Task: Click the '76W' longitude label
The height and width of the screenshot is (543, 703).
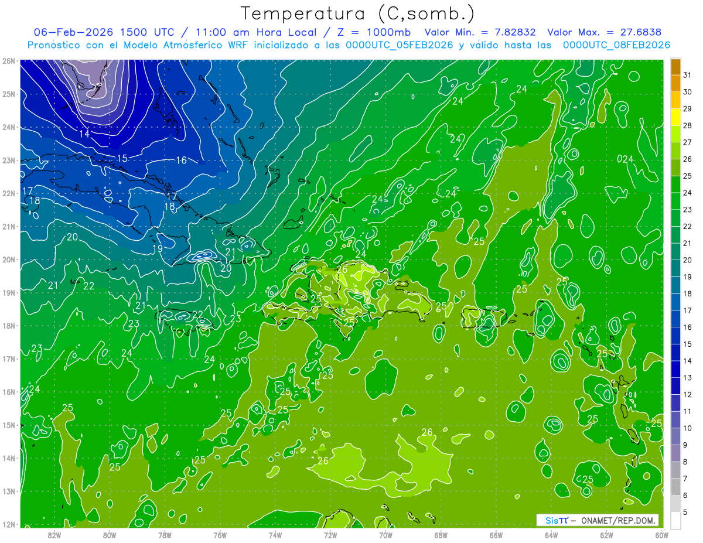Action: tap(220, 535)
